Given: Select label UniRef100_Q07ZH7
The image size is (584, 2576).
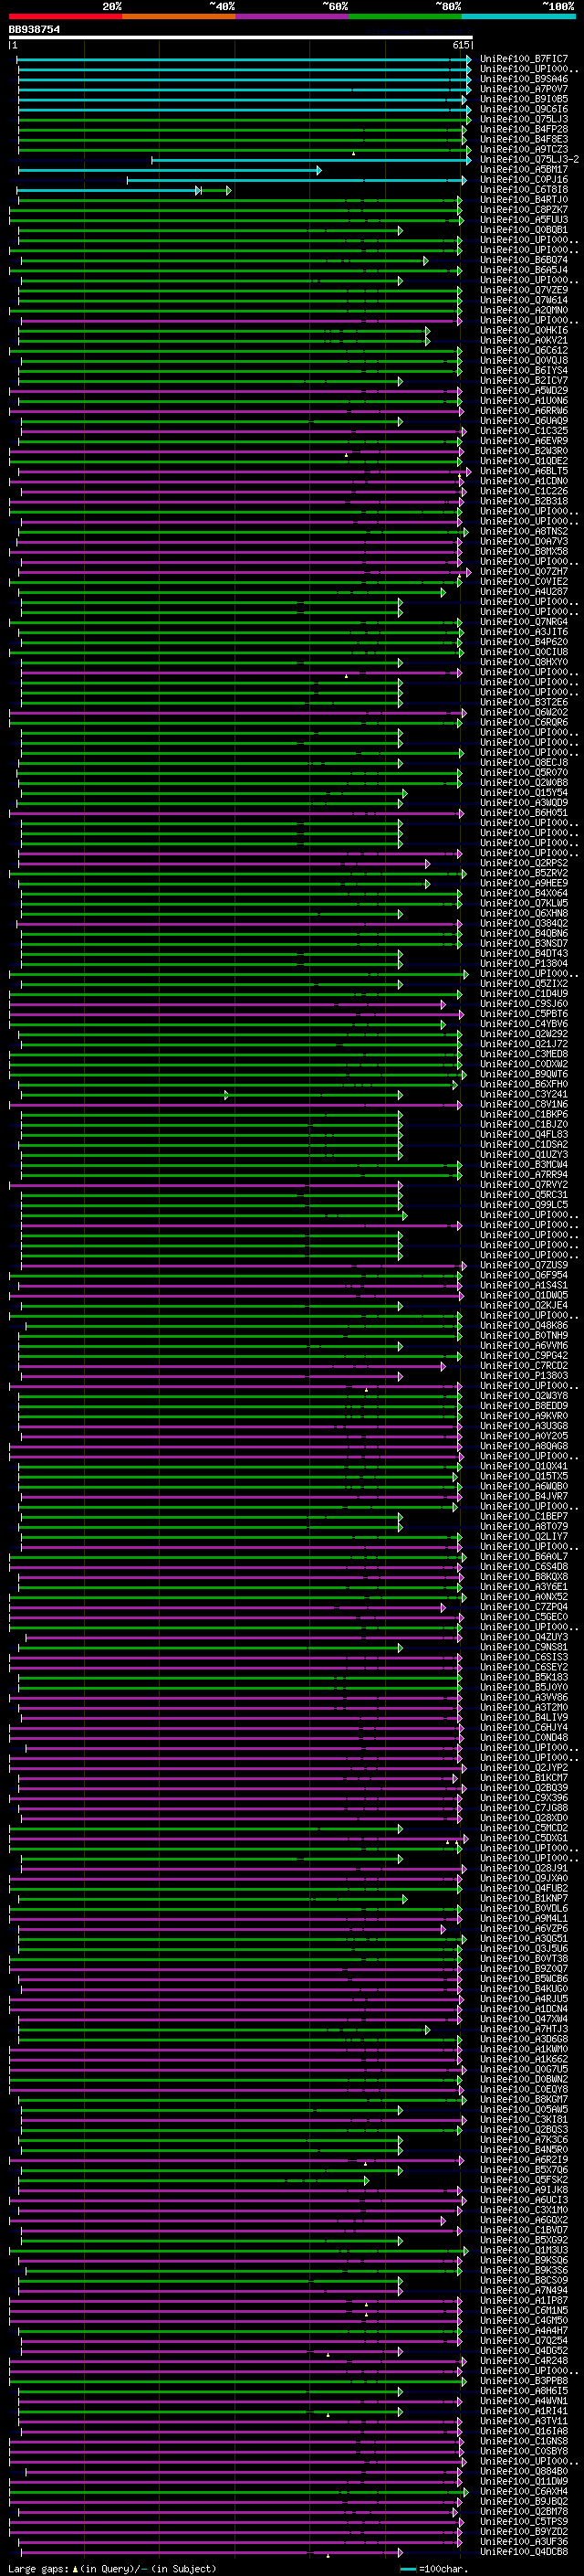Looking at the screenshot, I should pos(524,572).
